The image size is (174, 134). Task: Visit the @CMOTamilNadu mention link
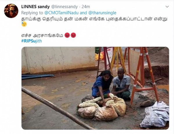point(61,13)
